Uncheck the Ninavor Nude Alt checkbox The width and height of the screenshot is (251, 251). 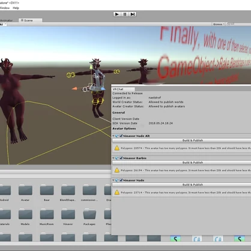coord(121,136)
